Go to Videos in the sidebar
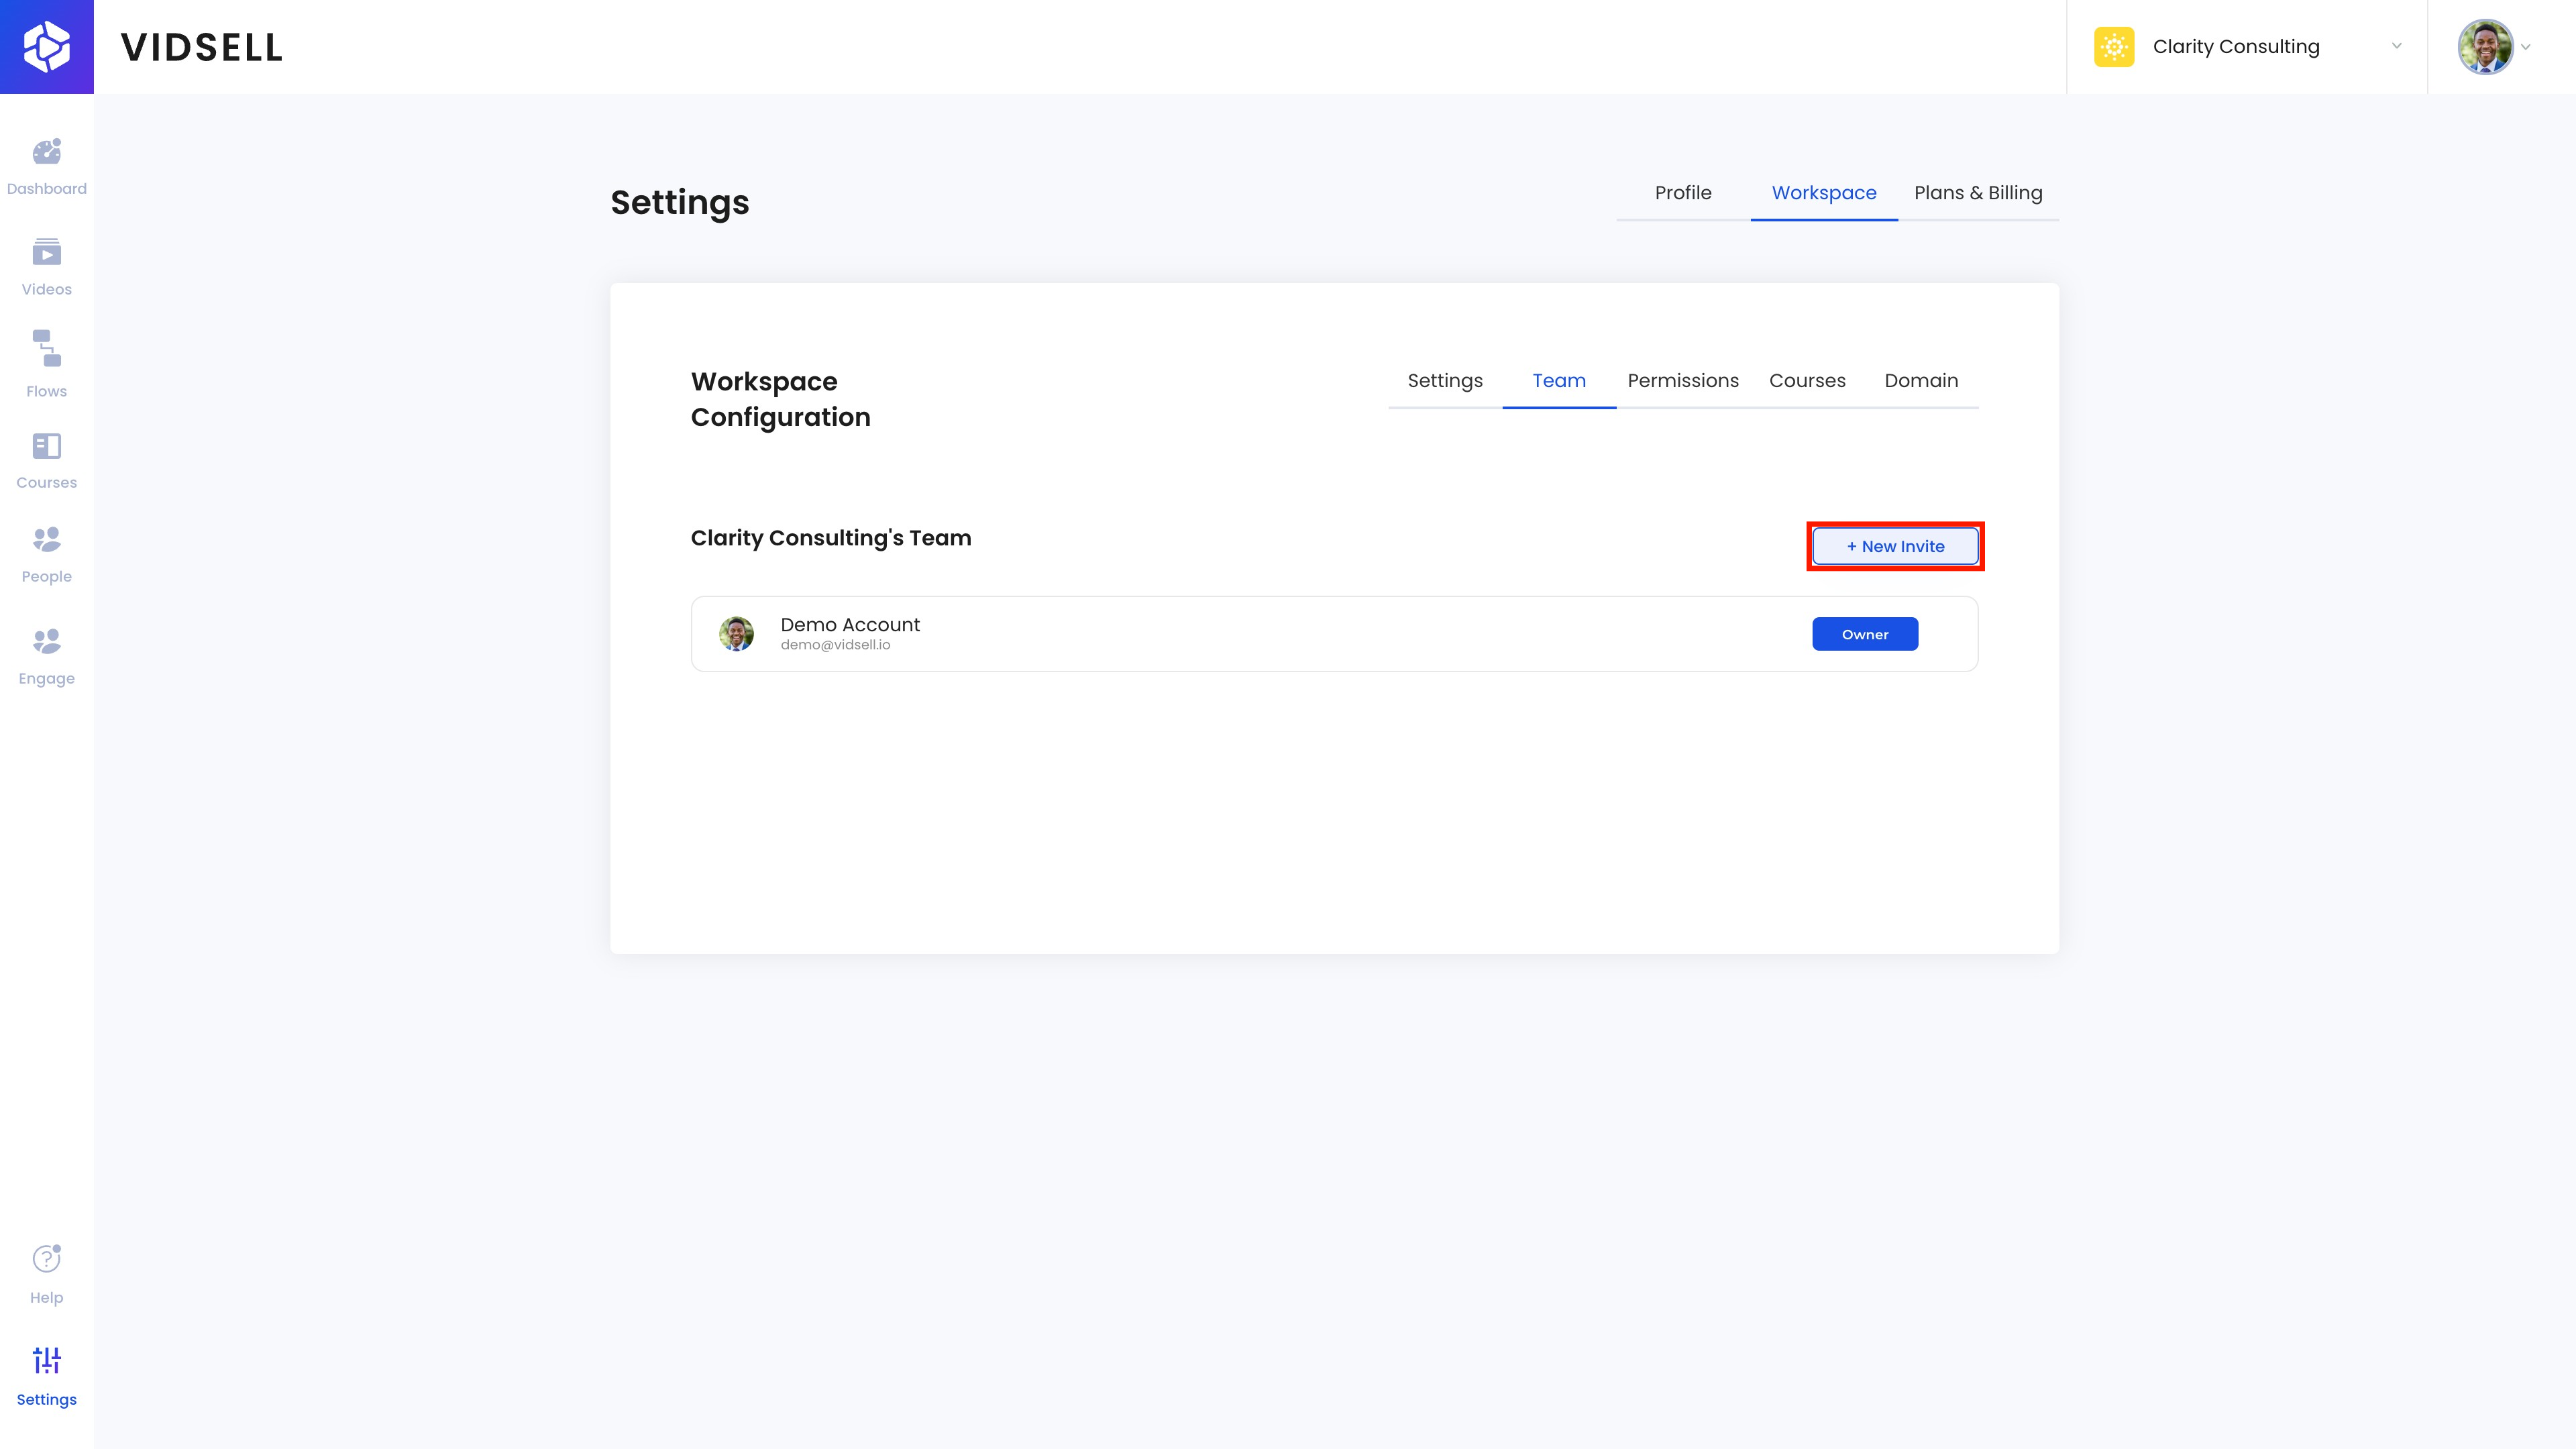The image size is (2576, 1449). tap(46, 253)
